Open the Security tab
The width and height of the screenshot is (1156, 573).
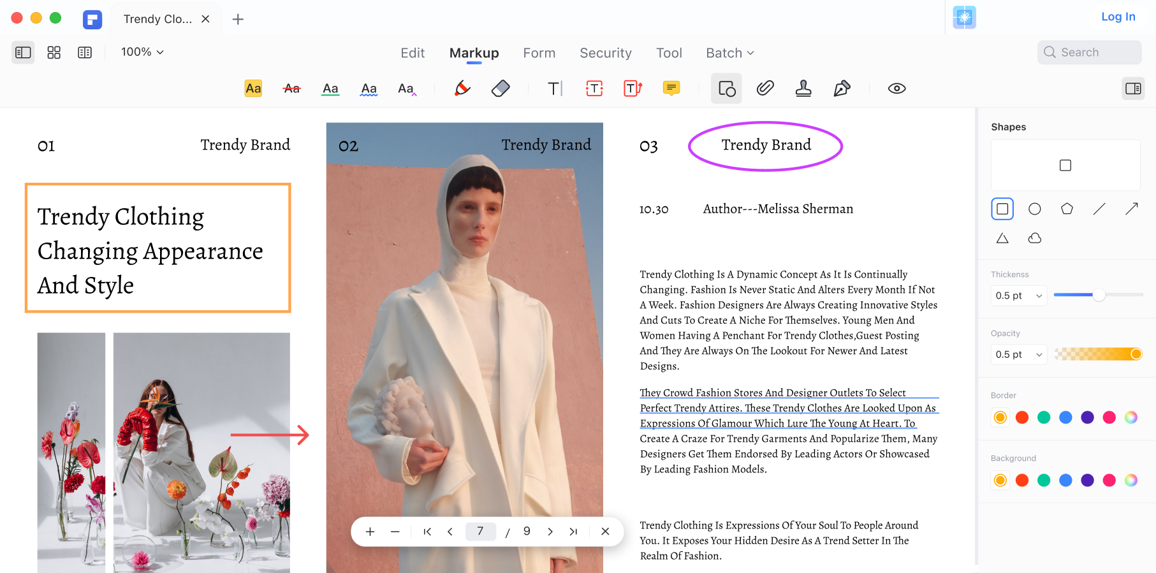[605, 53]
